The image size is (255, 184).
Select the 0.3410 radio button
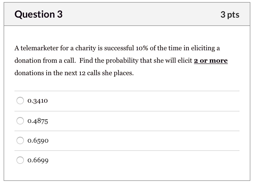click(20, 101)
